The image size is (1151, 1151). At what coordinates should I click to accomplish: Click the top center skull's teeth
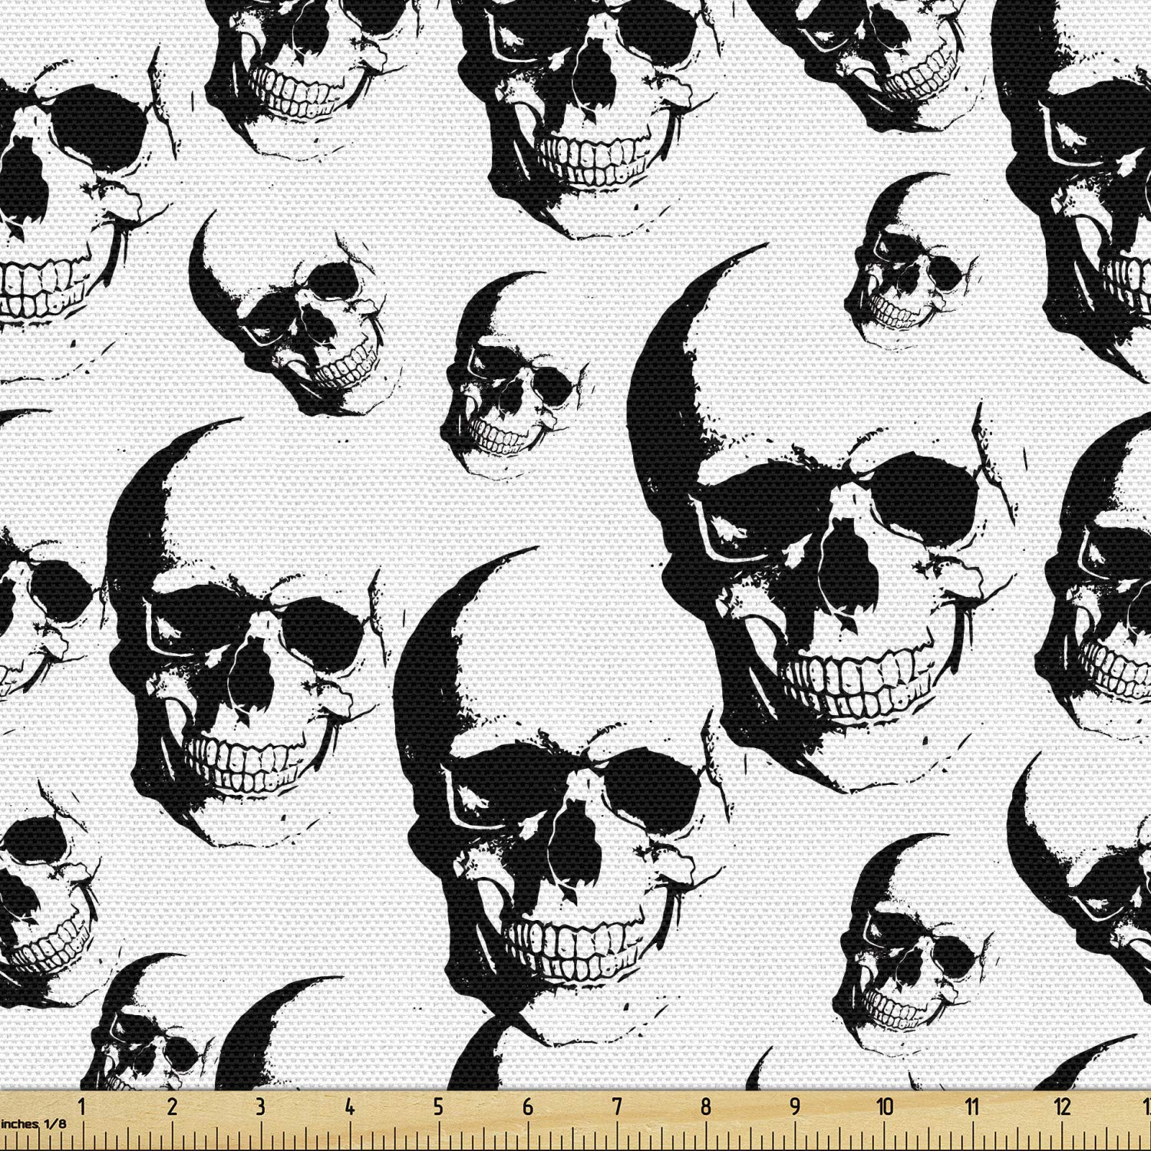click(x=595, y=159)
